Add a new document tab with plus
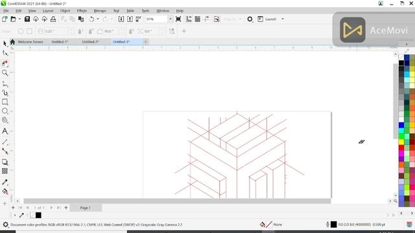The image size is (415, 233). click(145, 41)
